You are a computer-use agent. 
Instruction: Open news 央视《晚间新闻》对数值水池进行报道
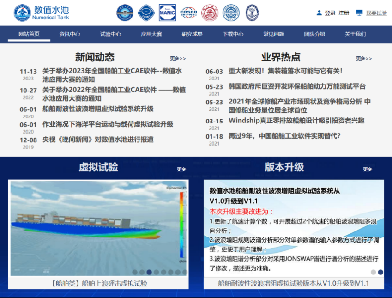click(98, 140)
